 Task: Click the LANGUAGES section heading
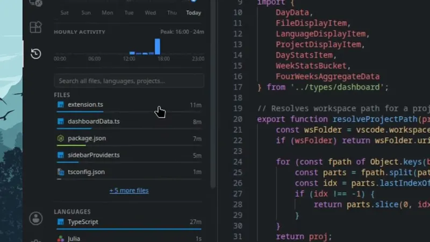click(72, 211)
